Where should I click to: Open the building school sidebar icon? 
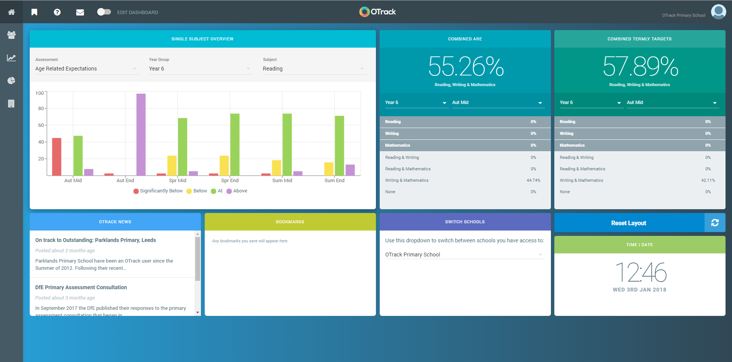click(x=11, y=104)
